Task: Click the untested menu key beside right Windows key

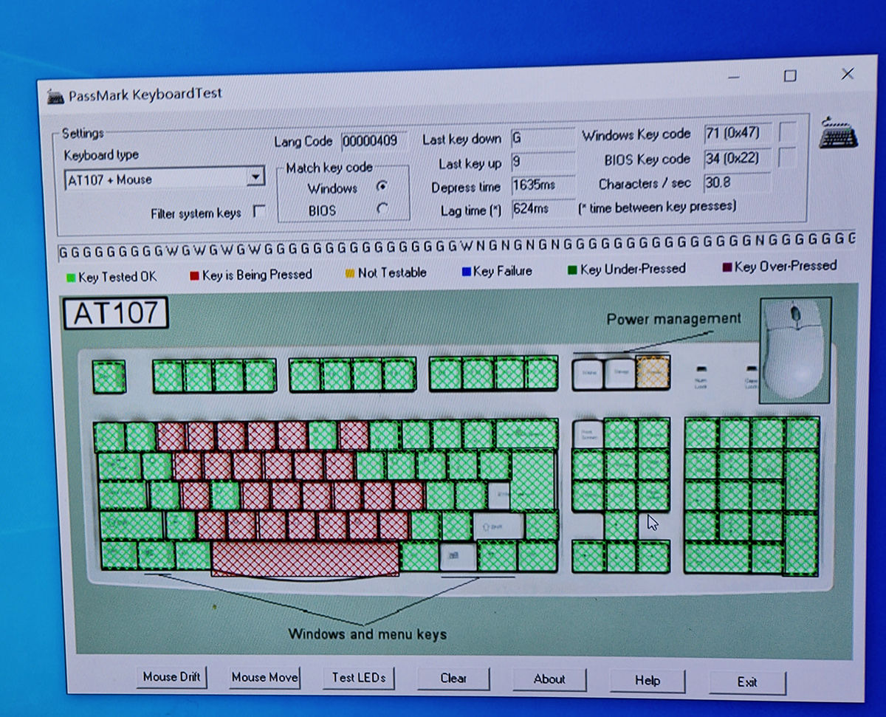Action: click(458, 555)
